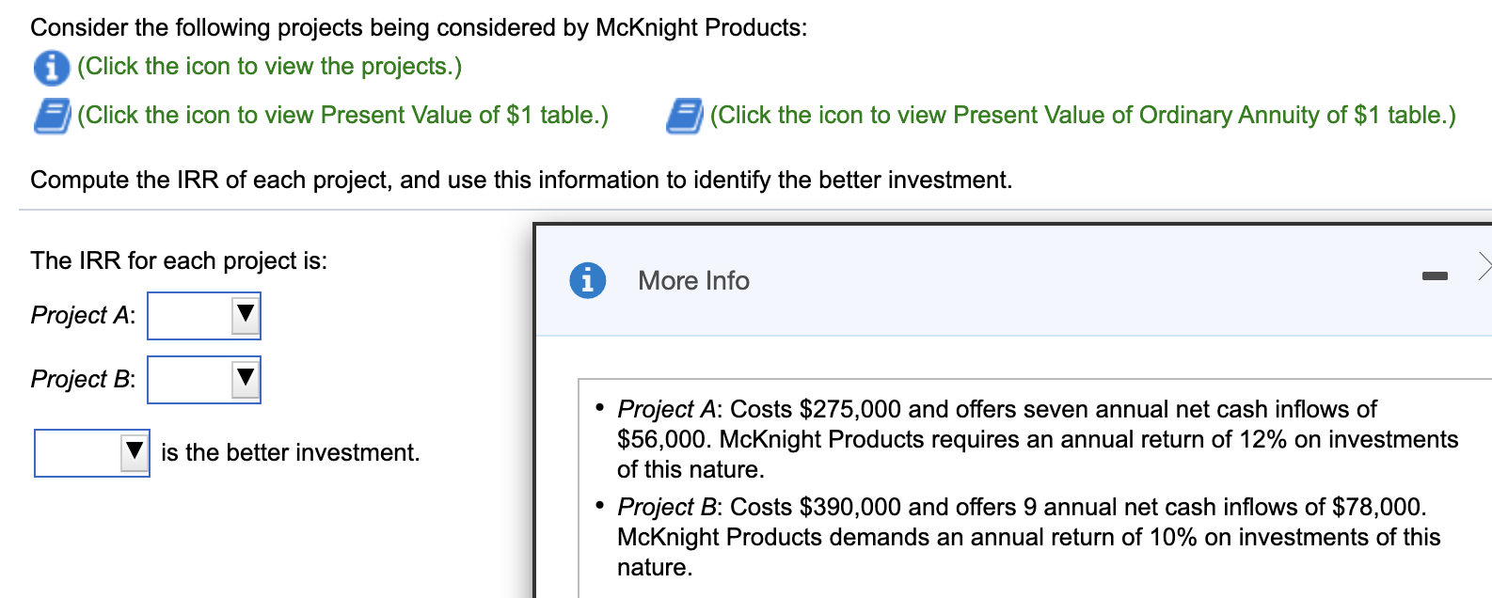Open the Ordinary Annuity table book icon
Screen dimensions: 1492x598
(x=684, y=116)
